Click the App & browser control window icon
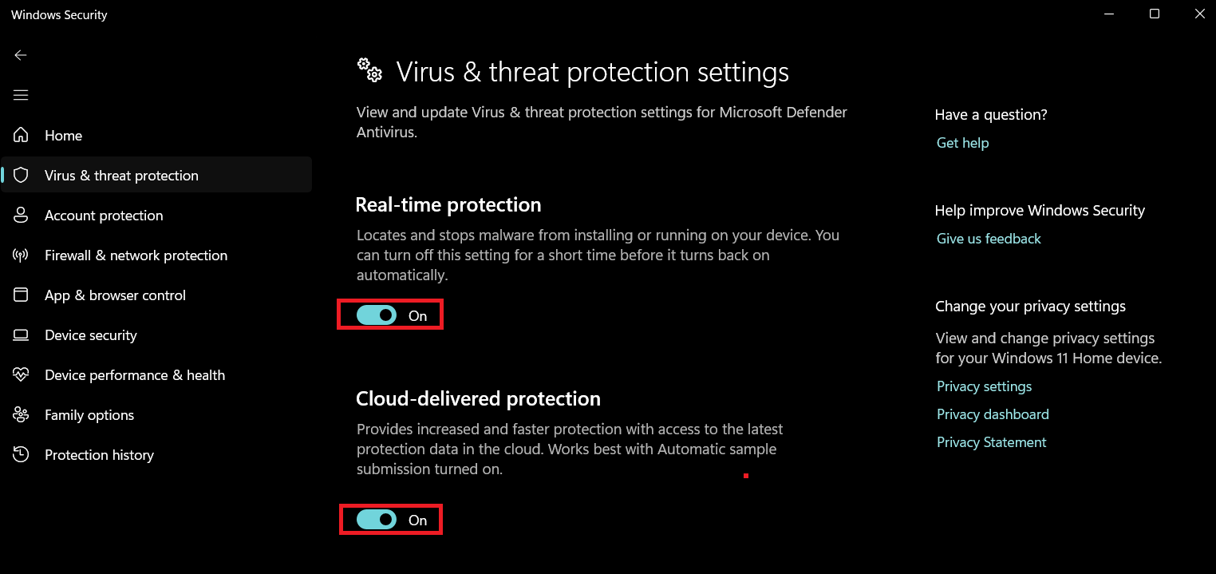 (21, 295)
